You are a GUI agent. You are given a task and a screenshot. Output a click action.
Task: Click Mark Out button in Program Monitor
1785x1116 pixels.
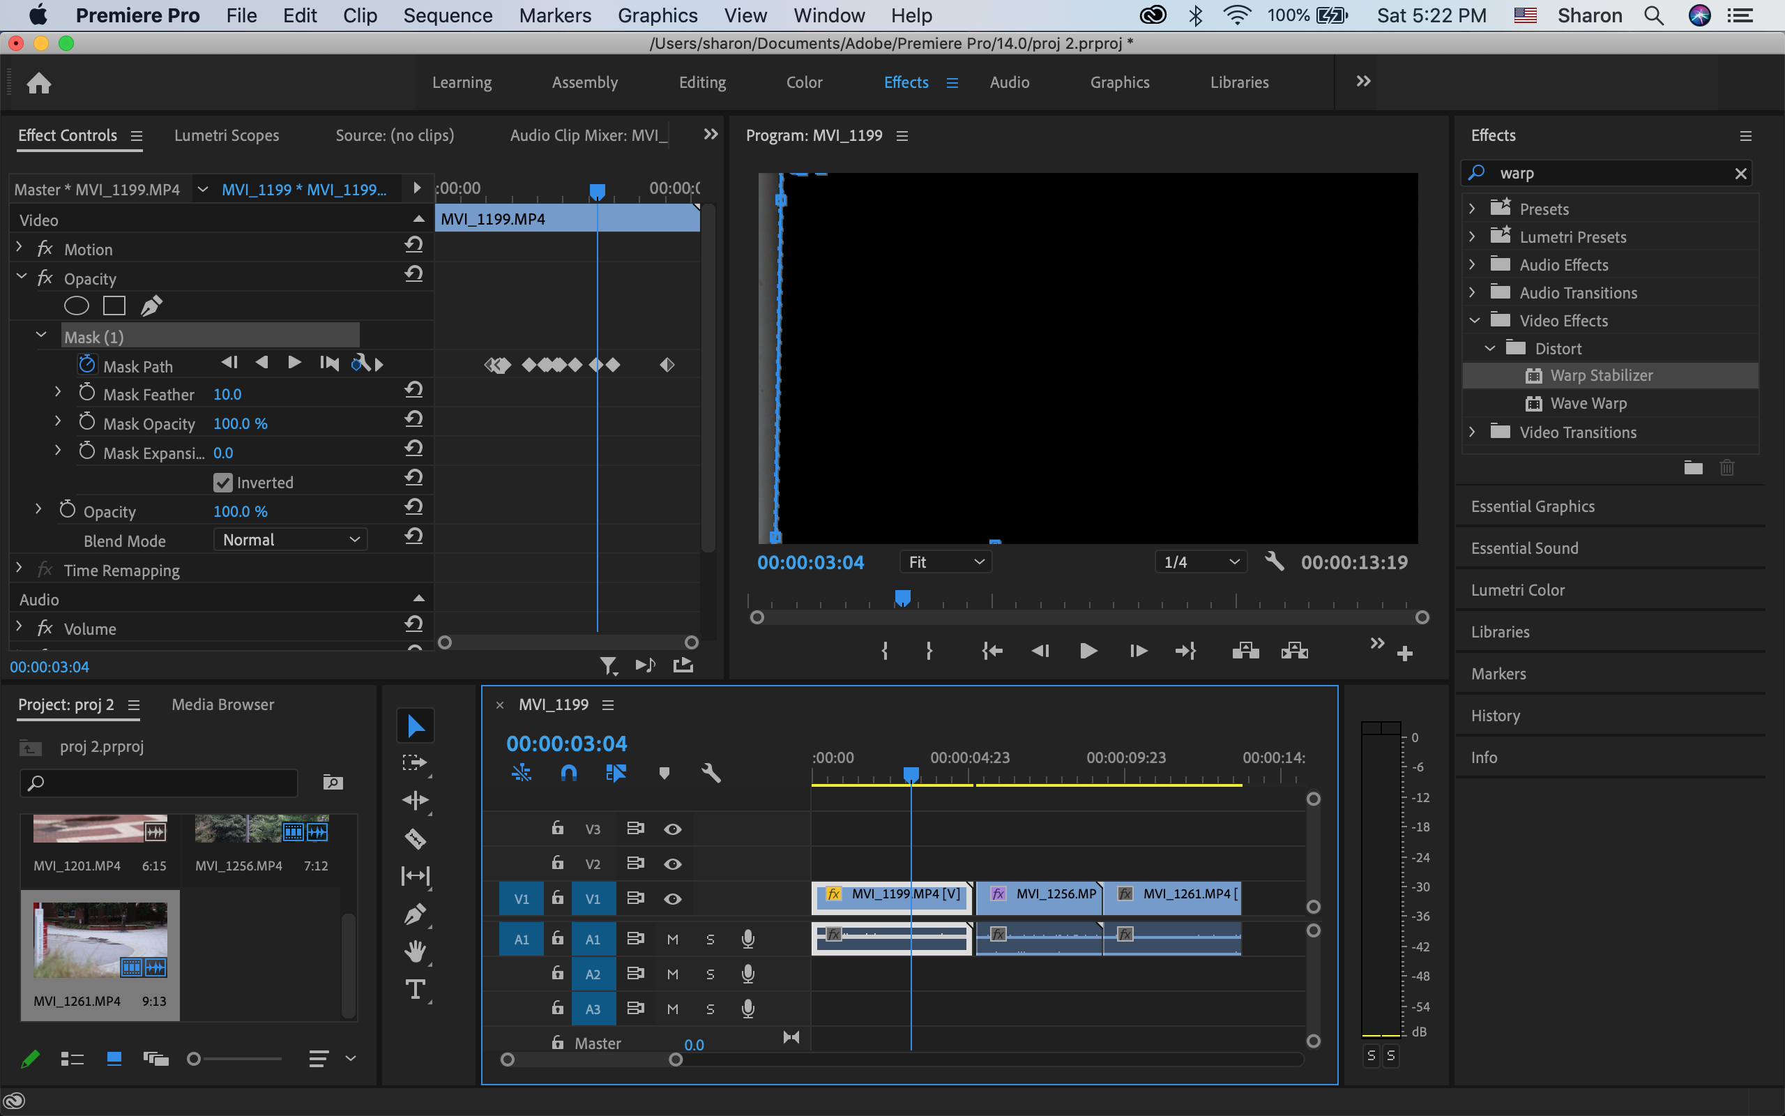(929, 651)
